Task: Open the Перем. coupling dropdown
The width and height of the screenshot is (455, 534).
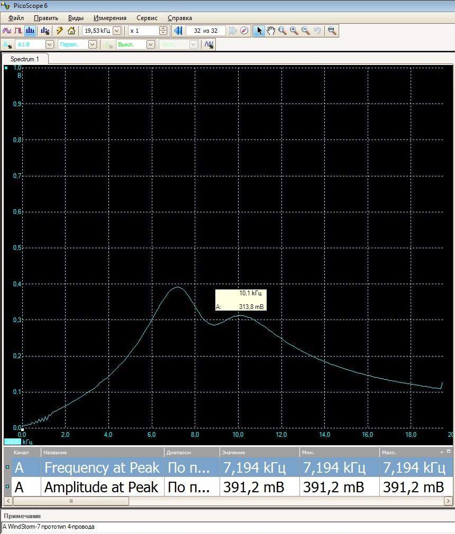Action: pos(92,45)
